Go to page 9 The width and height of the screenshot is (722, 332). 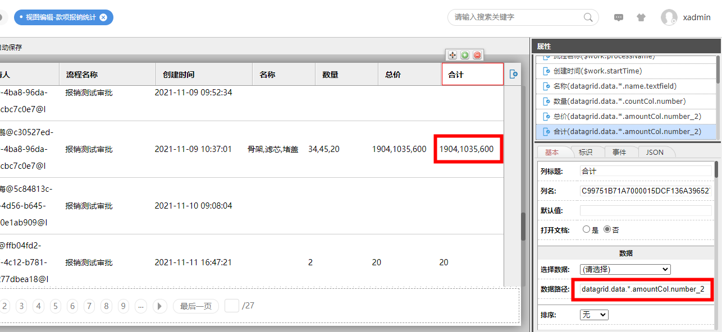pyautogui.click(x=124, y=306)
